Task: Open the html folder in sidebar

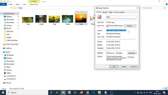Action: 8,34
